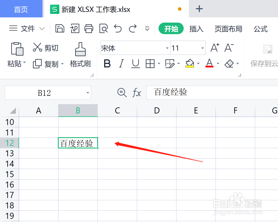Open Print Preview icon
The image size is (278, 222).
click(104, 28)
